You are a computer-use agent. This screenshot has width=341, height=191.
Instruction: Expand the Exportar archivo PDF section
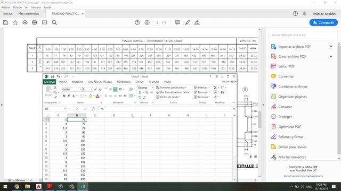pyautogui.click(x=331, y=47)
